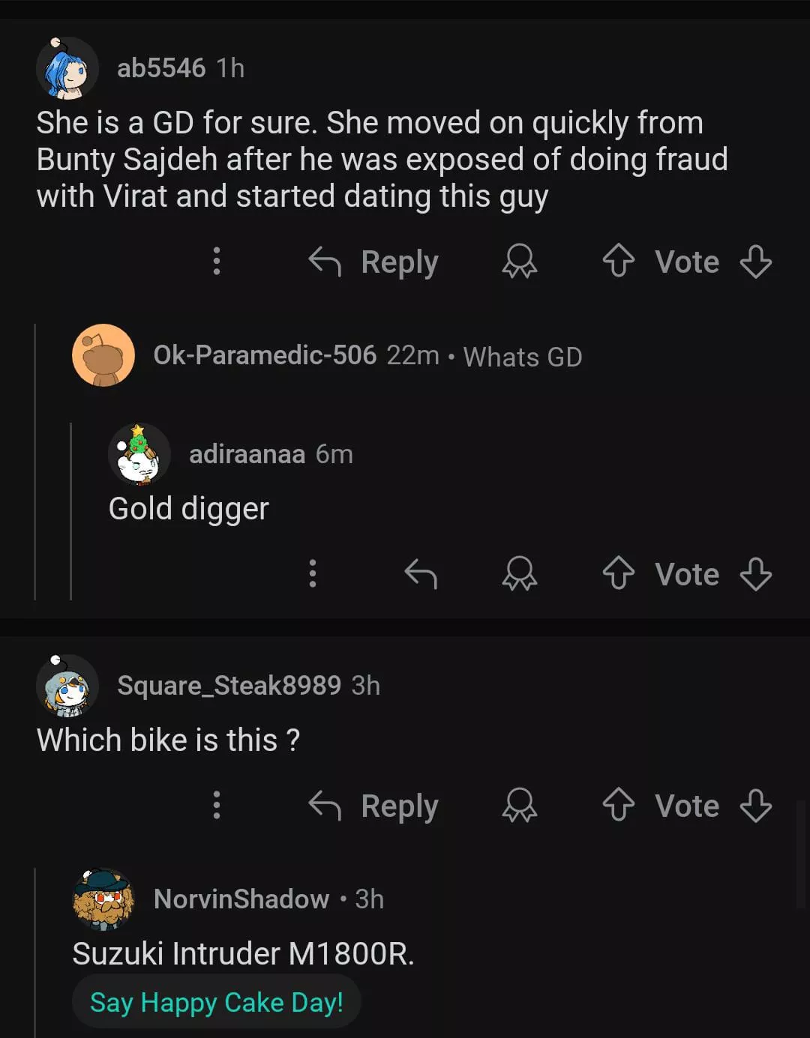
Task: Click reply arrow on adiraanaa's comment
Action: (x=421, y=574)
